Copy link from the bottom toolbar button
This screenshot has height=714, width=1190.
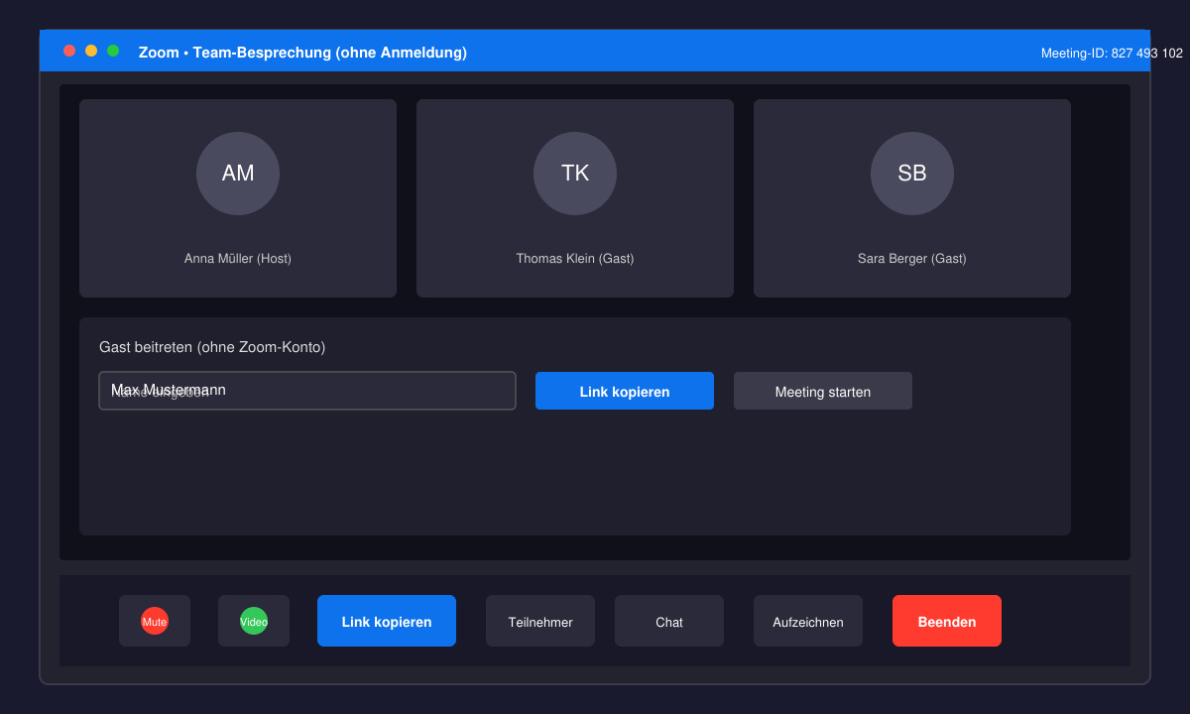tap(387, 621)
